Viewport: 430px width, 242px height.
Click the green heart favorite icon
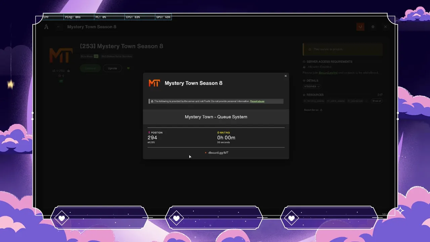[128, 68]
